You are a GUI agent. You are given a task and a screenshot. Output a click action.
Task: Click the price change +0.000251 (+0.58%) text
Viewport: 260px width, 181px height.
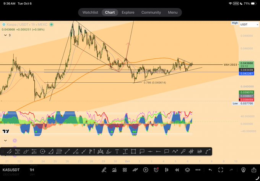(30, 30)
